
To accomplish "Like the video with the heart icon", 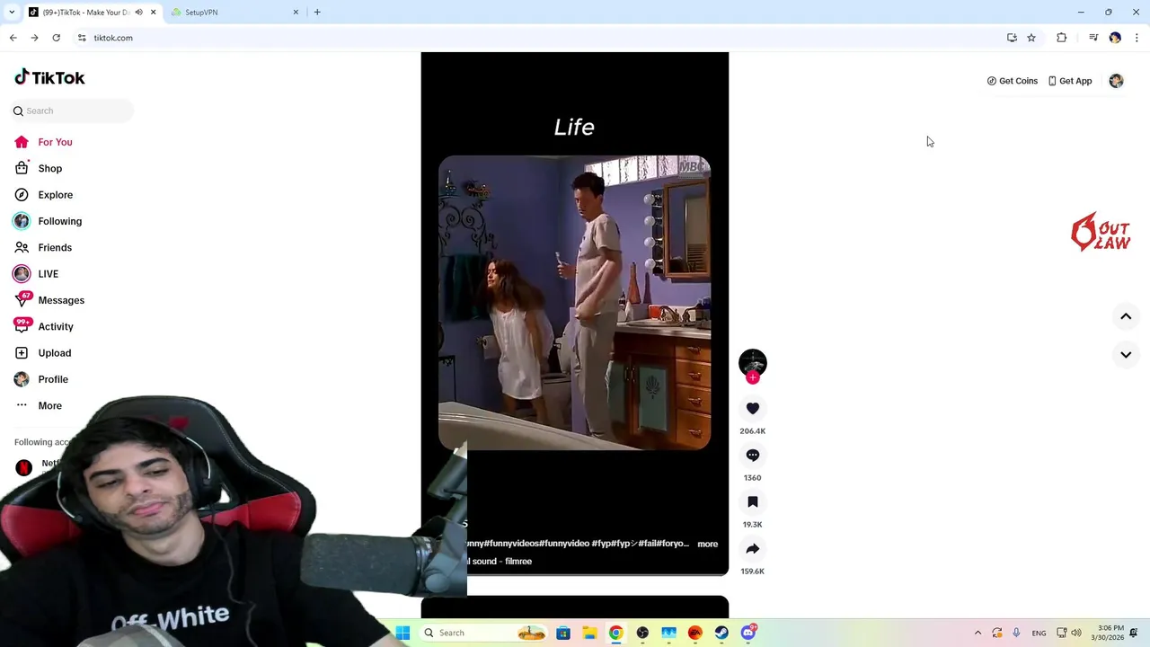I will pos(753,409).
